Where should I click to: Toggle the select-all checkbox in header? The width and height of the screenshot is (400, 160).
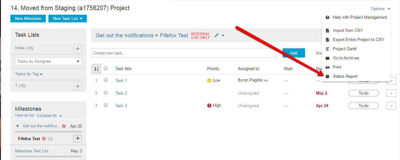(x=106, y=69)
